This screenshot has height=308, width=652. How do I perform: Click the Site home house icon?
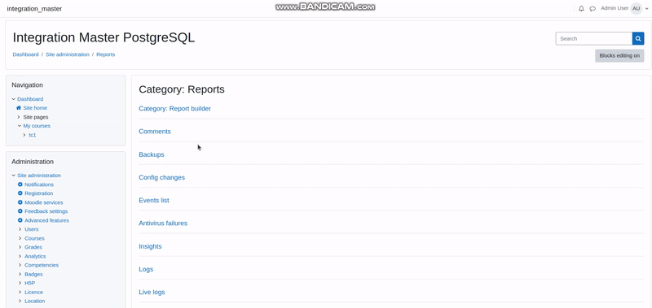point(18,108)
